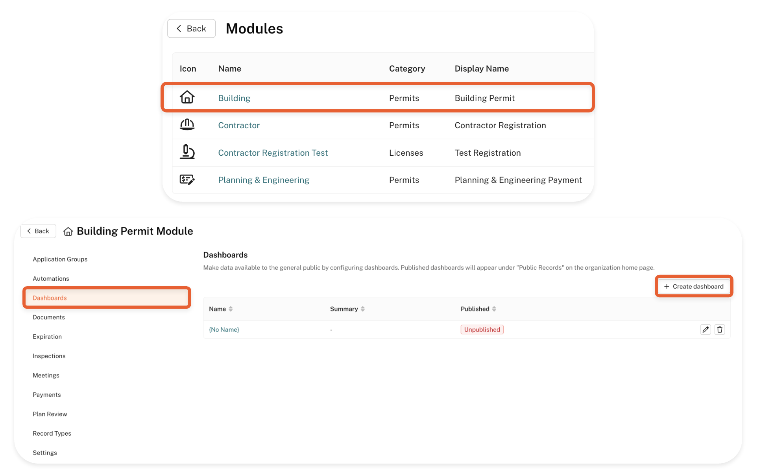Click the Contractor hard hat icon
The image size is (761, 475).
pyautogui.click(x=187, y=125)
